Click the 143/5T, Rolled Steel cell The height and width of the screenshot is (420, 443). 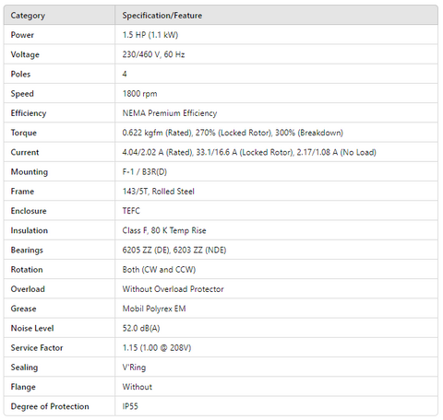(276, 192)
